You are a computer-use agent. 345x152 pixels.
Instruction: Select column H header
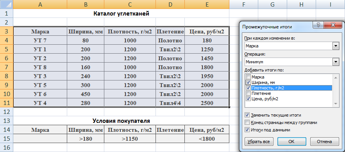pos(301,4)
